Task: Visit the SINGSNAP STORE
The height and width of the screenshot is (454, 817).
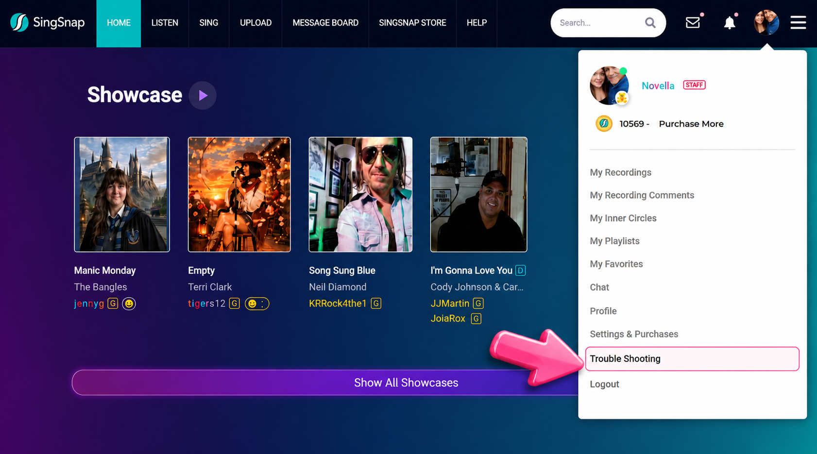Action: click(x=412, y=23)
